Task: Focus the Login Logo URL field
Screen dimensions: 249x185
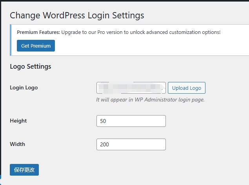Action: pos(131,88)
